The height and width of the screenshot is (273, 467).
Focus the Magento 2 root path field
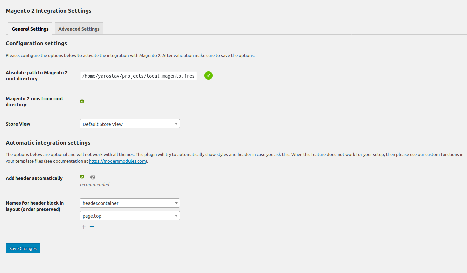pos(139,76)
